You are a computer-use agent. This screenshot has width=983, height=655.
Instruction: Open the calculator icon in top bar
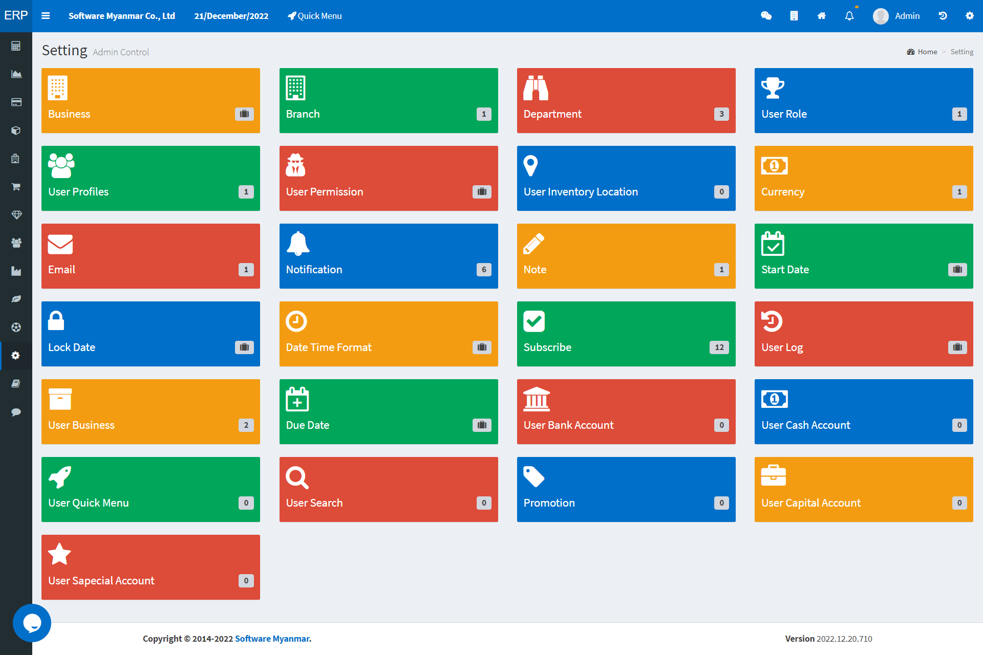pyautogui.click(x=794, y=16)
